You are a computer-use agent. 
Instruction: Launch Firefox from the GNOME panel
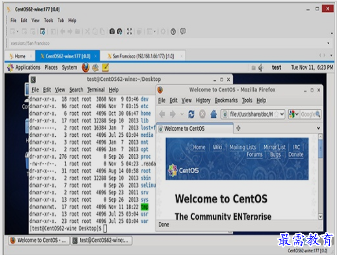[x=86, y=67]
